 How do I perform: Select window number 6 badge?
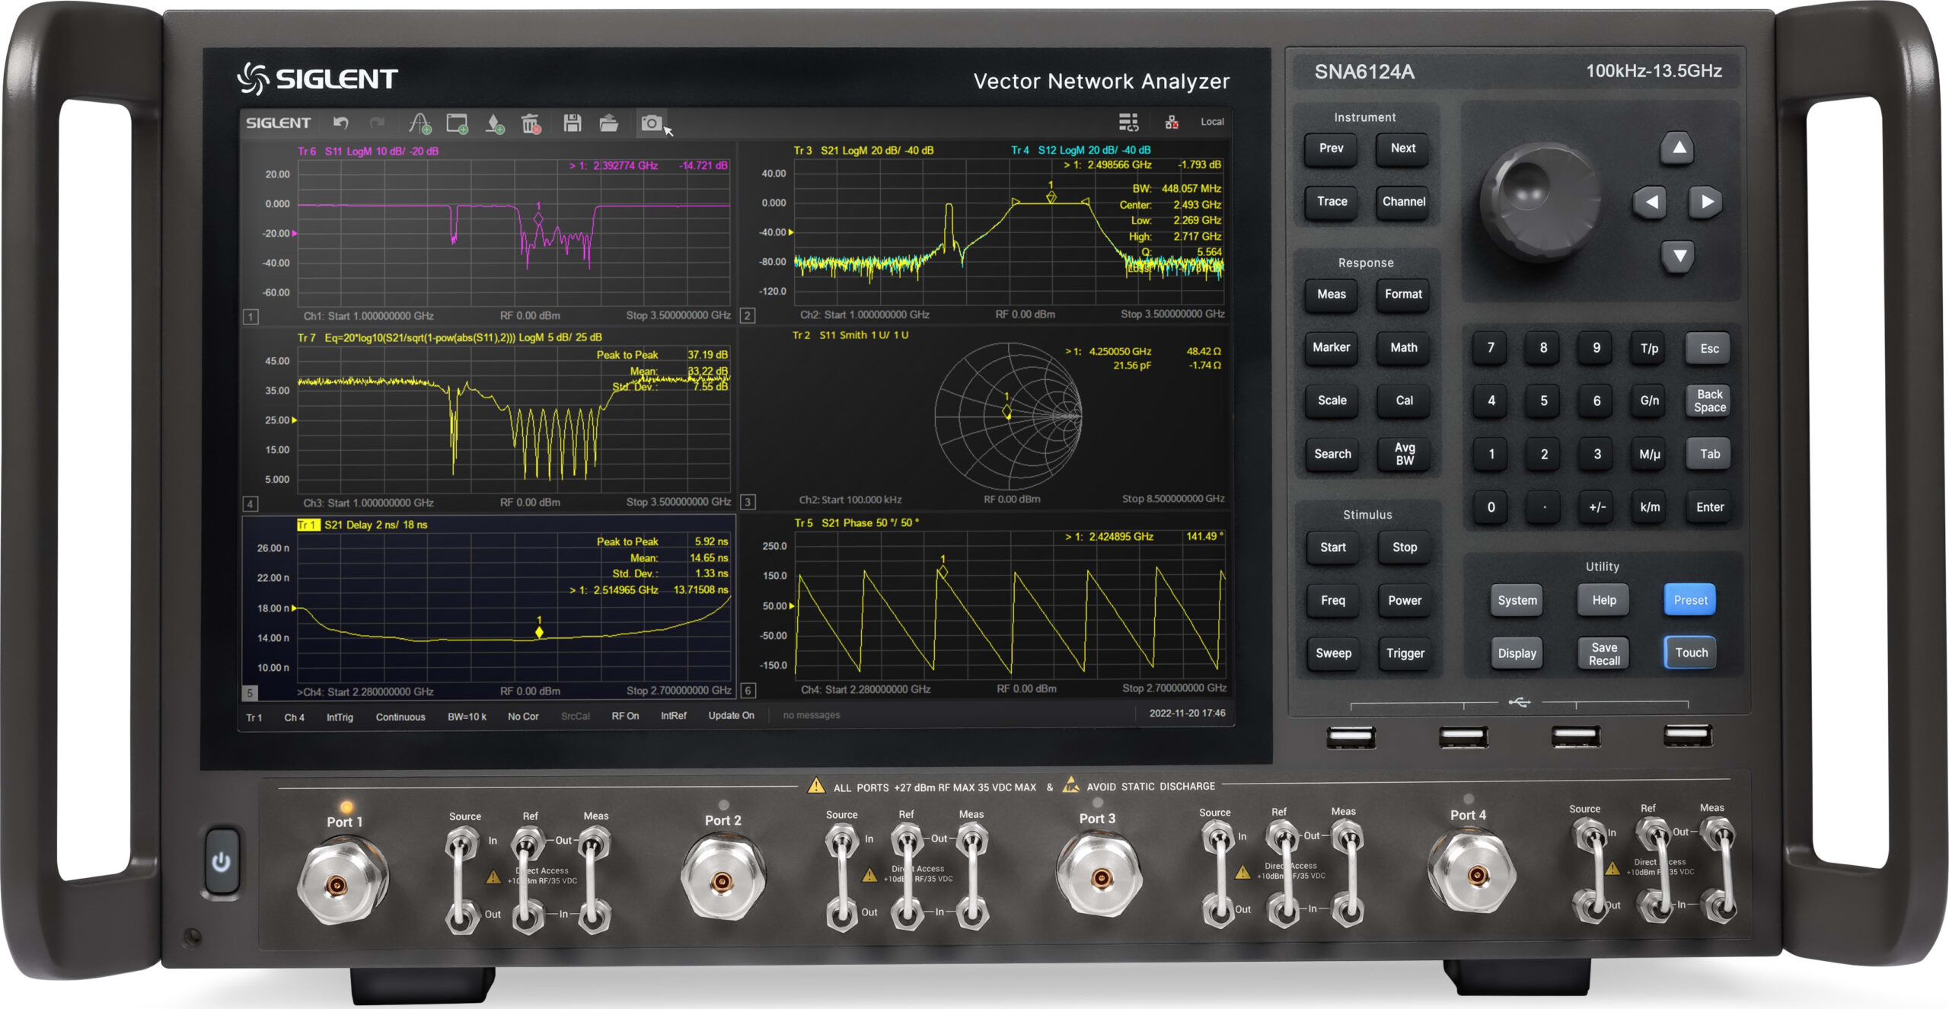click(x=748, y=691)
